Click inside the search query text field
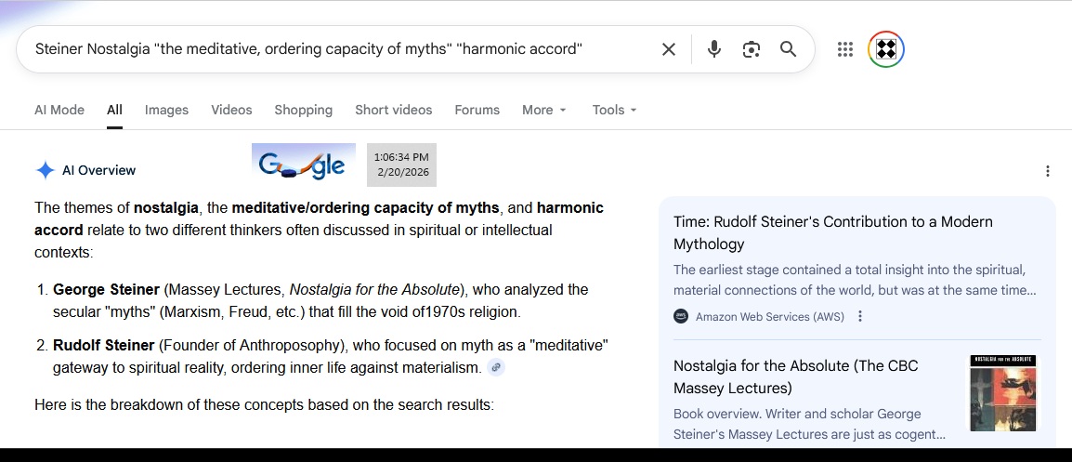 pos(334,49)
